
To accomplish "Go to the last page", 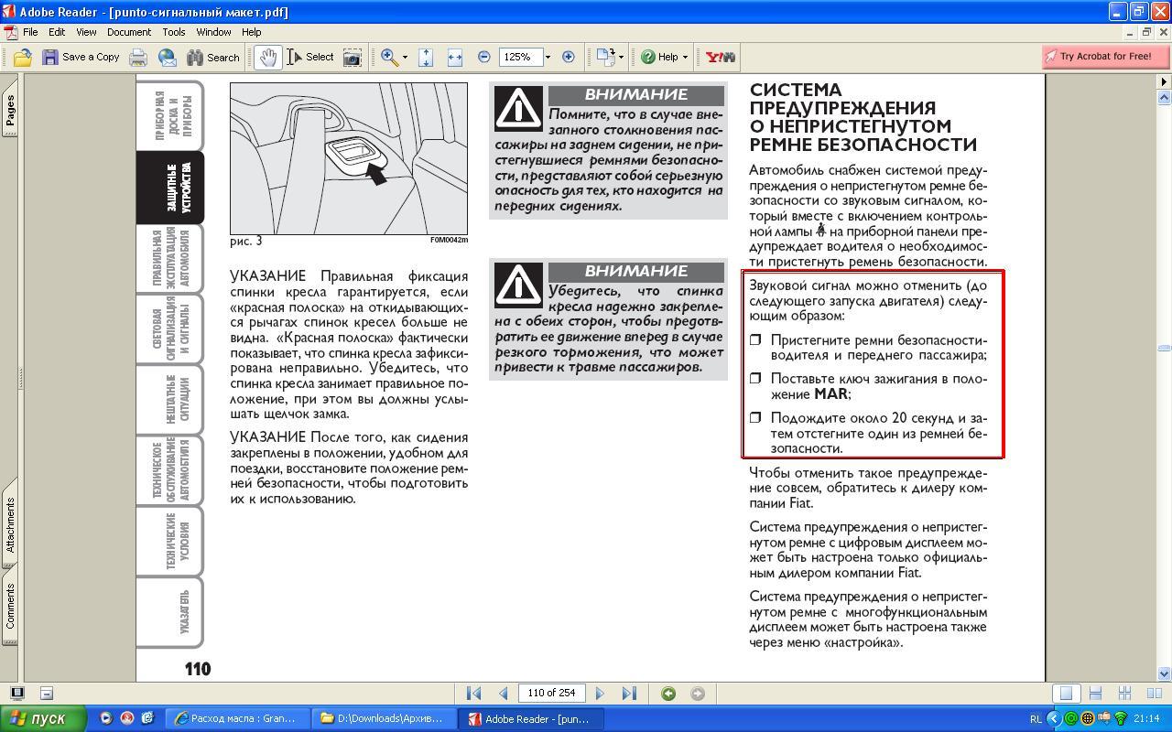I will 629,694.
